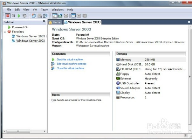Screen dimensions: 192x139
Task: Click Edit virtual machine settings link
Action: (72, 64)
